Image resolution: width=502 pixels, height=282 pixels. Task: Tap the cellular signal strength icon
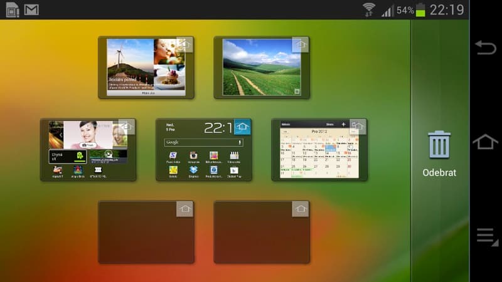[x=387, y=11]
